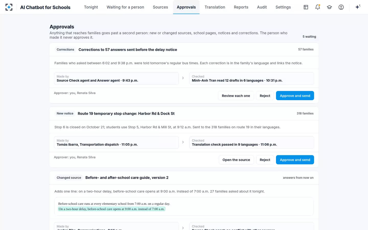Click '57 families' count
The height and width of the screenshot is (230, 368).
[306, 49]
